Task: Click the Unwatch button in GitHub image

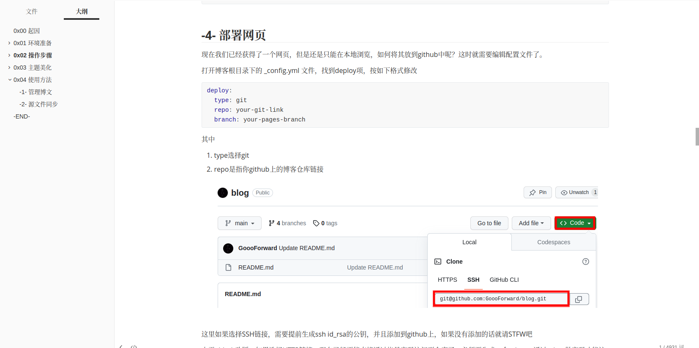Action: (x=576, y=192)
